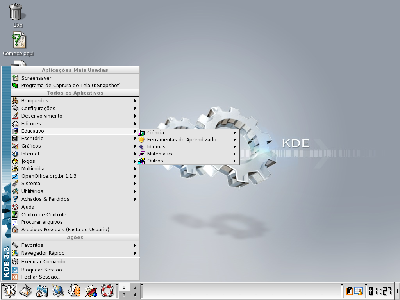The image size is (400, 300).
Task: Expand the Brinquedos submenu arrow
Action: pos(135,101)
